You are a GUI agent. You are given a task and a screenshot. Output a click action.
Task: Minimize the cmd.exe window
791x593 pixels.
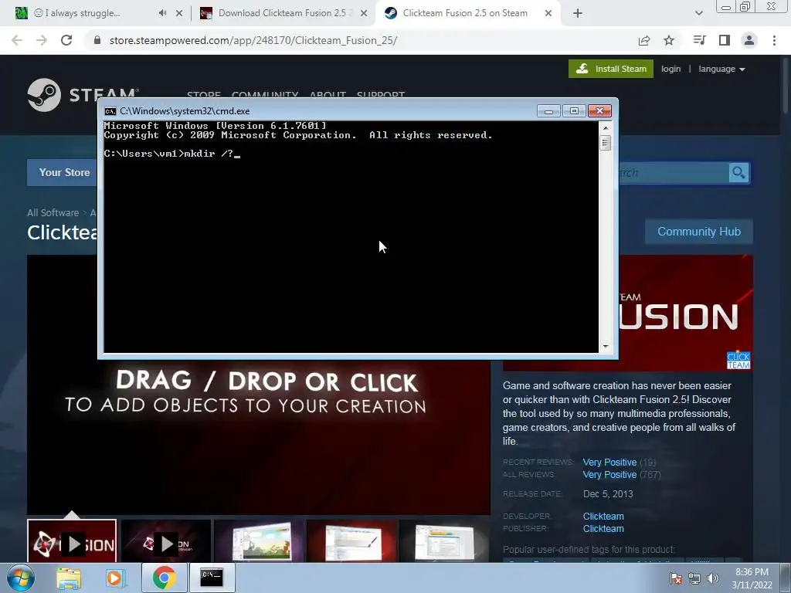(x=548, y=111)
